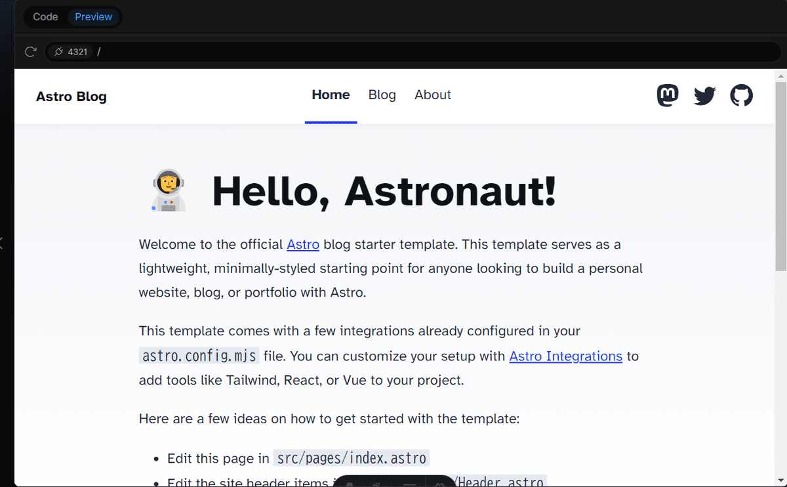This screenshot has height=487, width=787.
Task: Click the plug icon next to port 4321
Action: coord(59,52)
